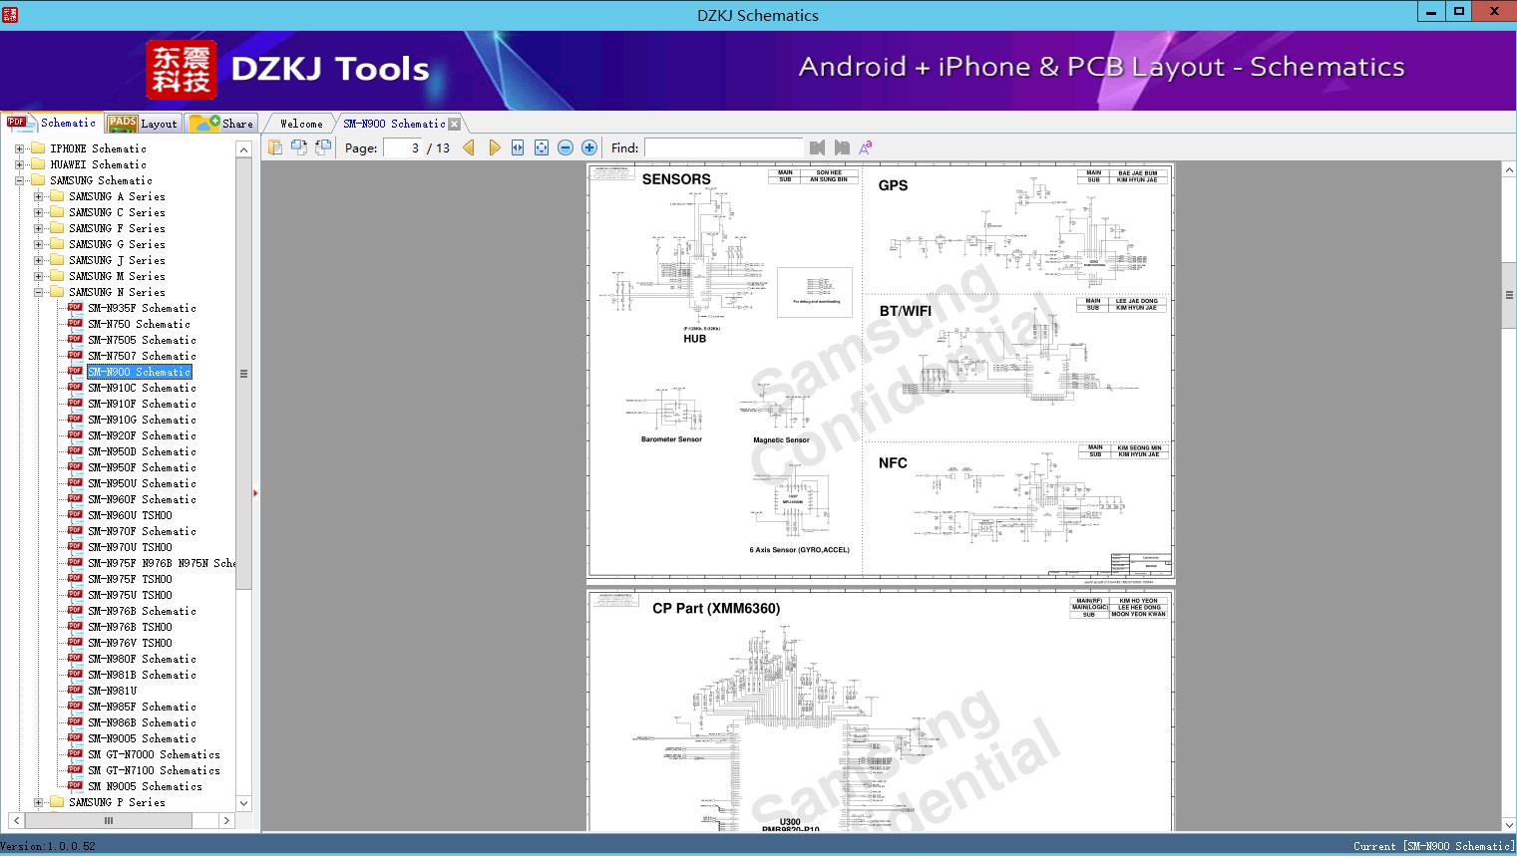This screenshot has height=856, width=1517.
Task: Click the PDF icon beside SM-N981U
Action: (75, 690)
